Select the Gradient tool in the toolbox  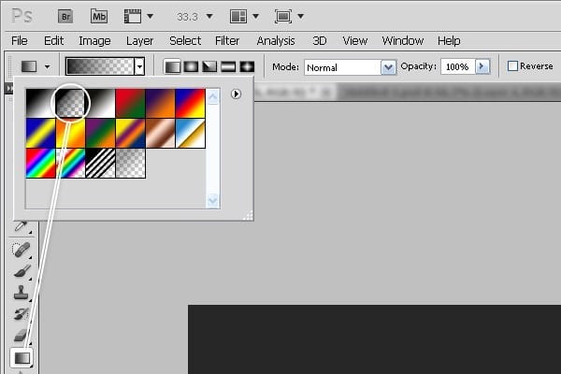(x=22, y=358)
